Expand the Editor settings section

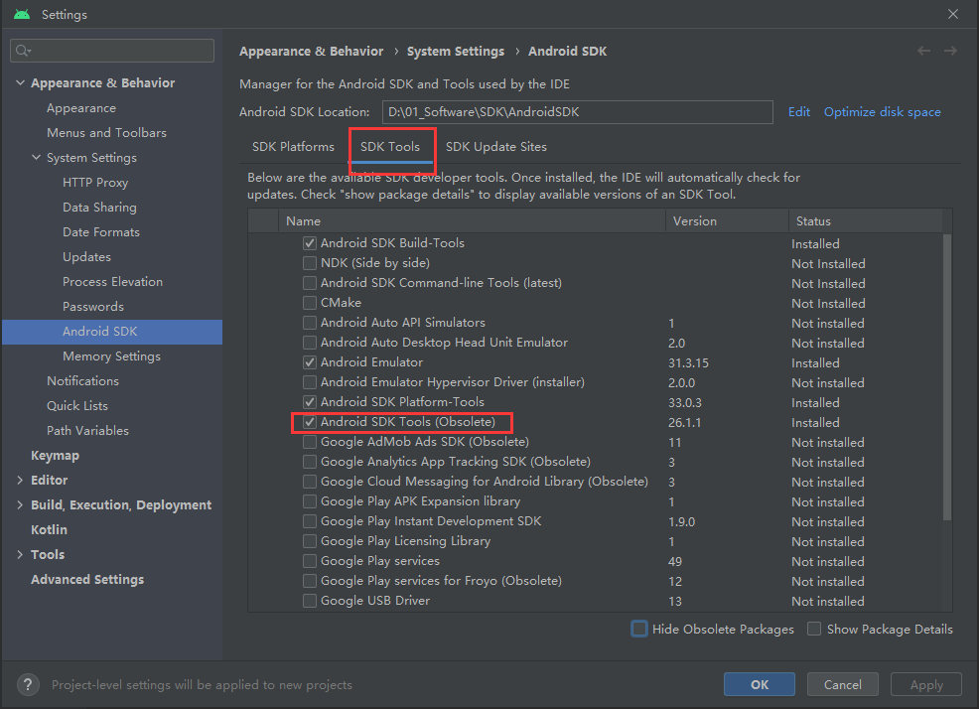pyautogui.click(x=21, y=481)
